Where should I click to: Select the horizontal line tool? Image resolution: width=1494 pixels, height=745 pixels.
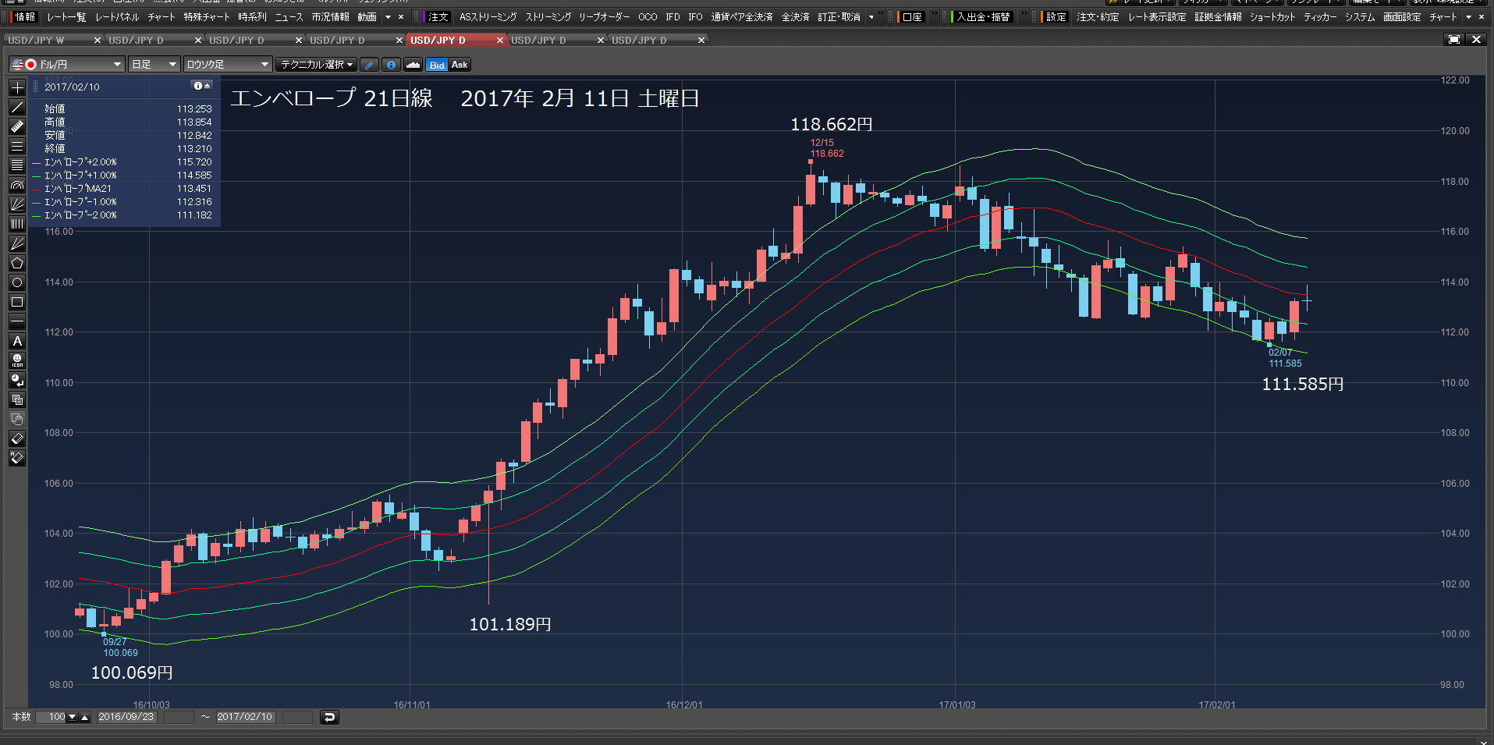tap(17, 321)
